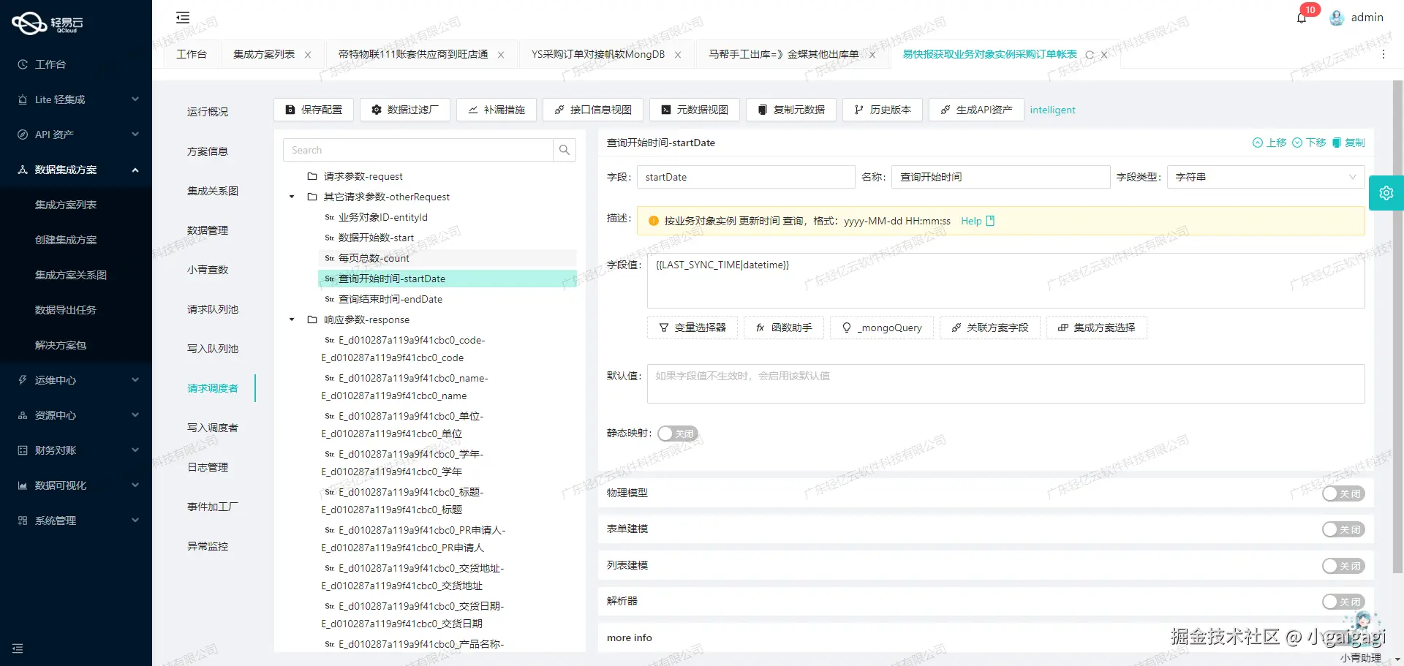Click the settings gear on right edge
The image size is (1404, 666).
(x=1386, y=192)
